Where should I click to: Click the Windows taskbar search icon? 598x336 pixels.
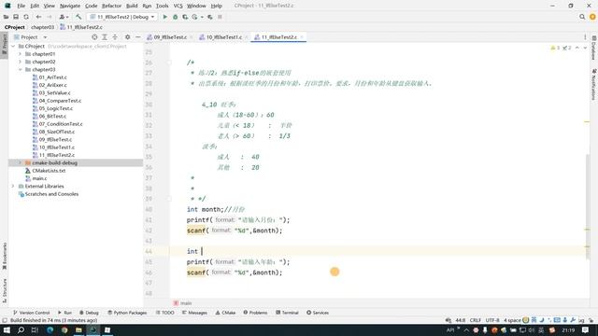point(21,329)
